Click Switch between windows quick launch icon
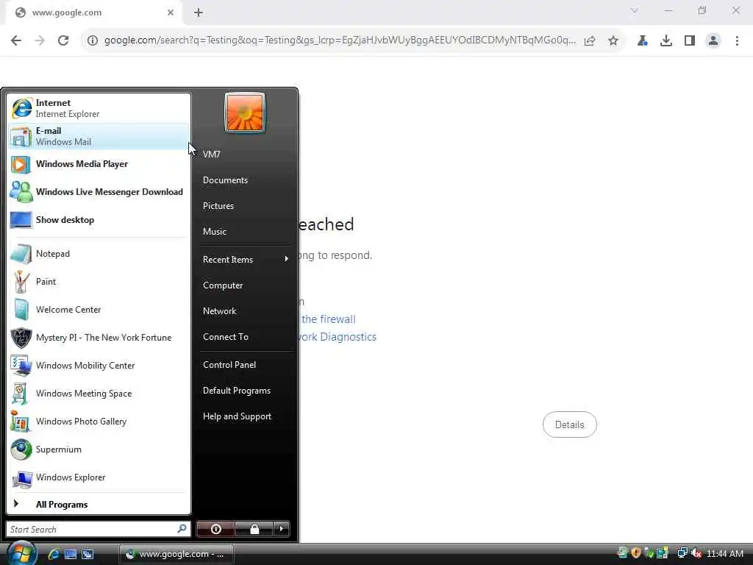 88,554
